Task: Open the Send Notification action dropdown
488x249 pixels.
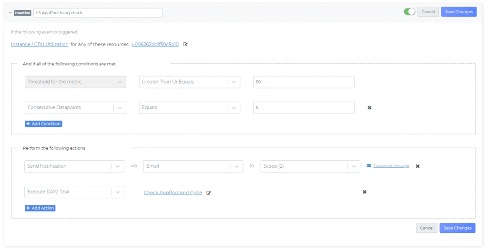Action: pyautogui.click(x=74, y=166)
